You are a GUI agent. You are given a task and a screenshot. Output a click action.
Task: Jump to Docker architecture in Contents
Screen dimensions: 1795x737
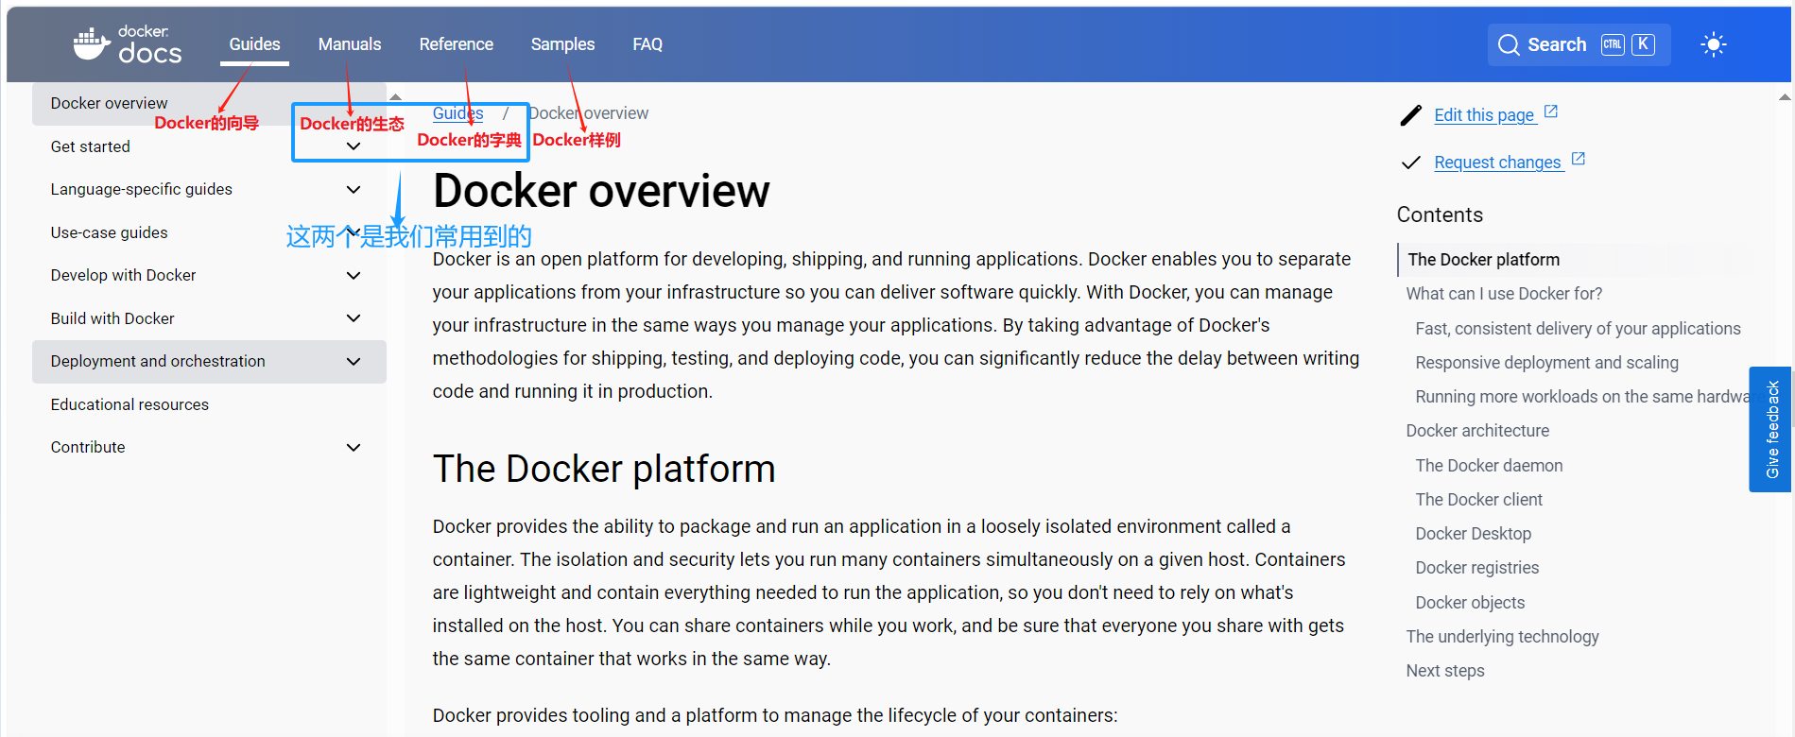click(x=1477, y=431)
